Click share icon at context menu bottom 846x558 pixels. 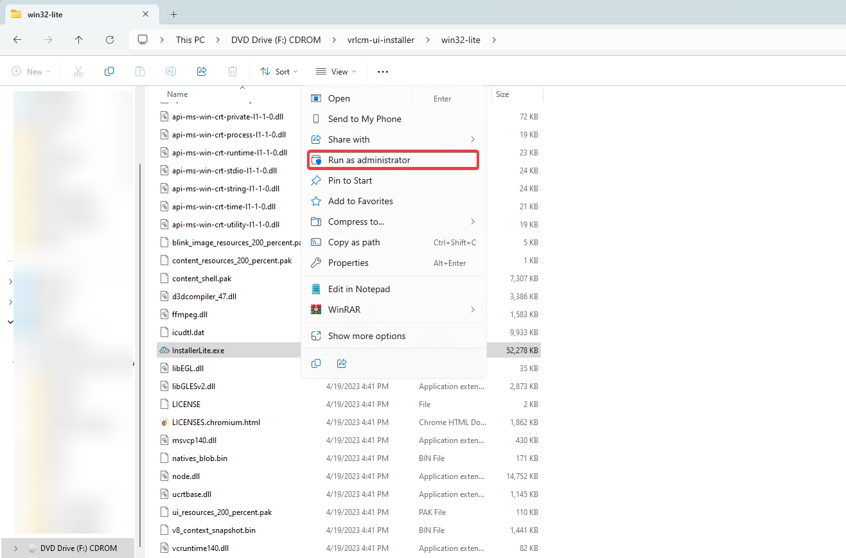click(342, 363)
